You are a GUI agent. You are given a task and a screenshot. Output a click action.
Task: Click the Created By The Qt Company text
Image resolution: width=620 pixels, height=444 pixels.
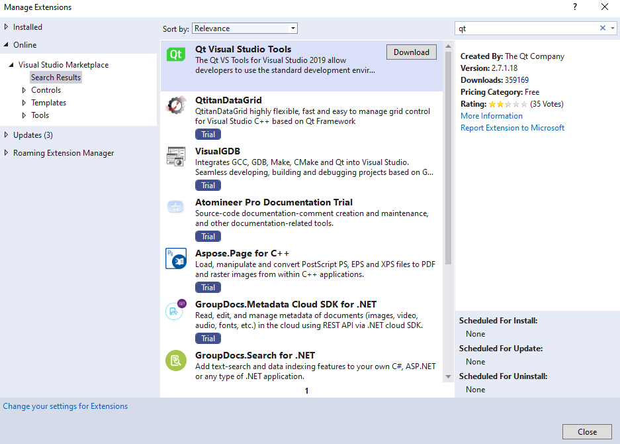512,56
